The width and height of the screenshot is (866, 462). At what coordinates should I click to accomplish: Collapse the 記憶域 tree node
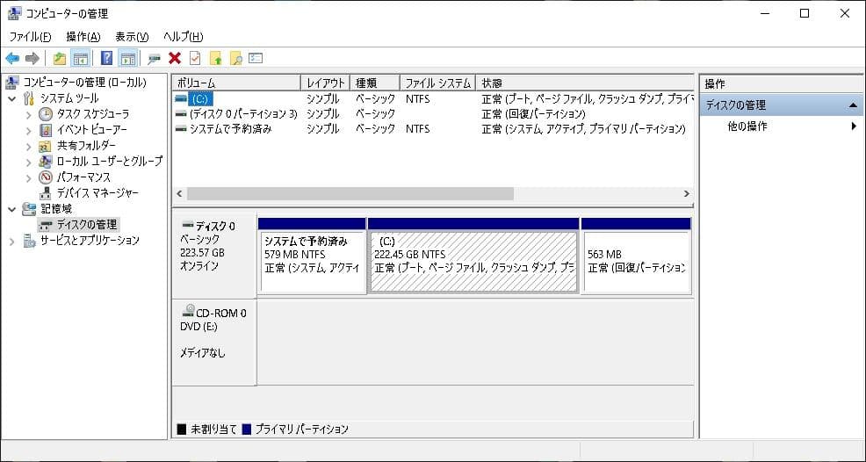pos(12,209)
